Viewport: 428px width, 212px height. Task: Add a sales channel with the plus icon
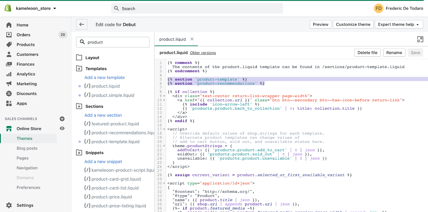point(62,119)
